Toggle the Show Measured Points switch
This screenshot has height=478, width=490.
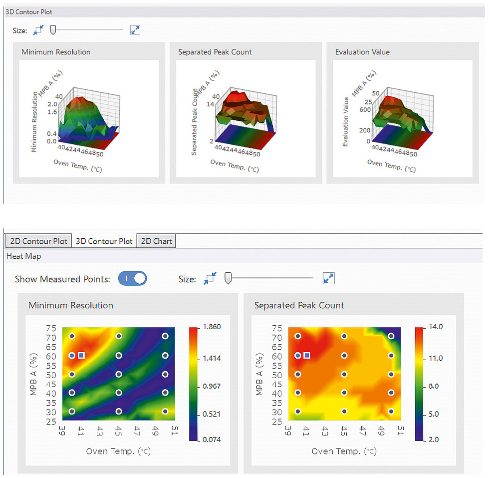132,279
